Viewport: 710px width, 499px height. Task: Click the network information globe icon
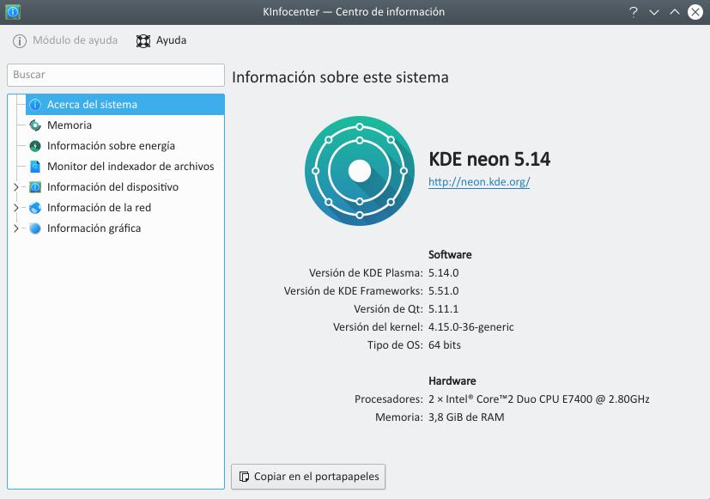35,208
